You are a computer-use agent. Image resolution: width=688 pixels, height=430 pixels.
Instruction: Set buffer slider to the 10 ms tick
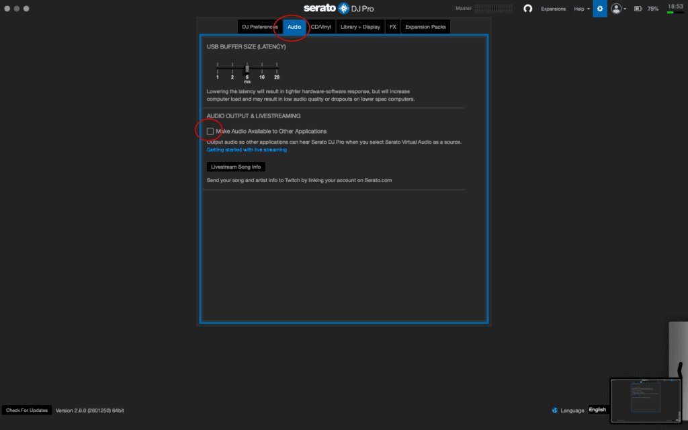[262, 69]
